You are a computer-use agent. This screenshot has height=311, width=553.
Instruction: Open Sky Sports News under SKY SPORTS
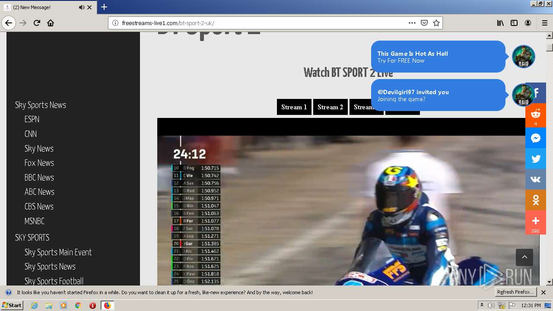point(50,267)
